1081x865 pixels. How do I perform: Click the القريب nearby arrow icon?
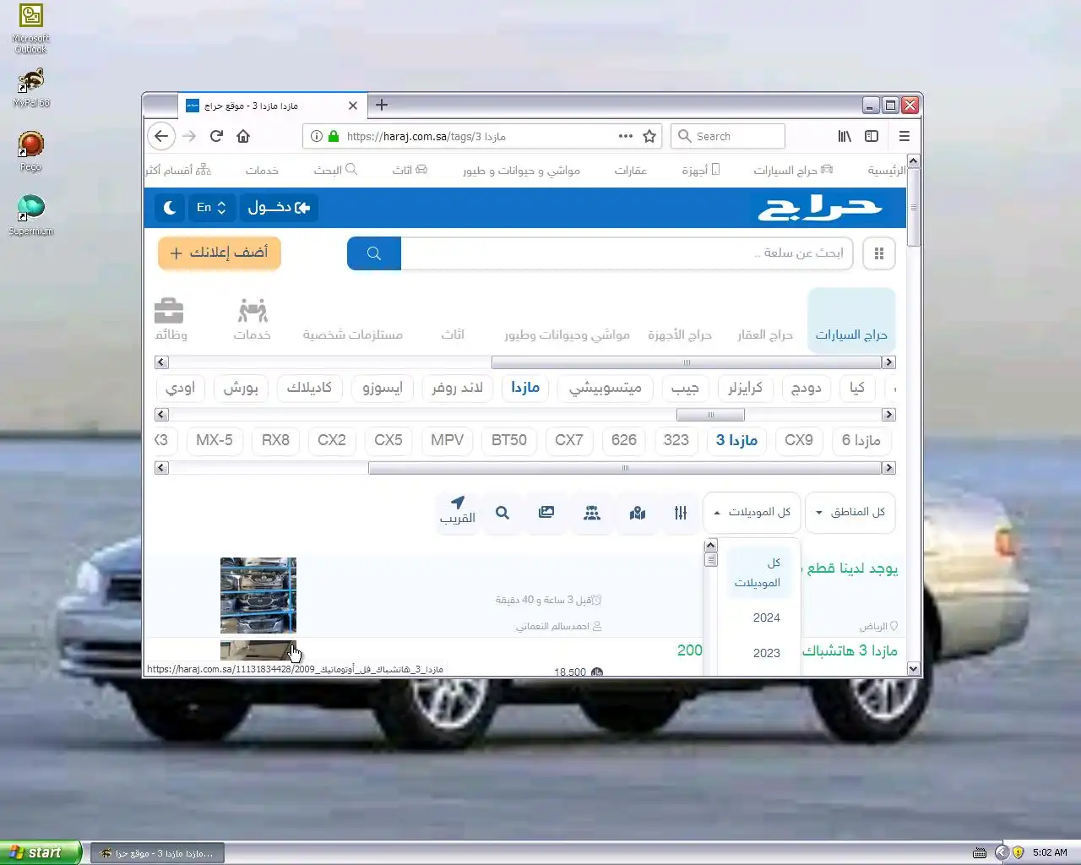click(458, 510)
